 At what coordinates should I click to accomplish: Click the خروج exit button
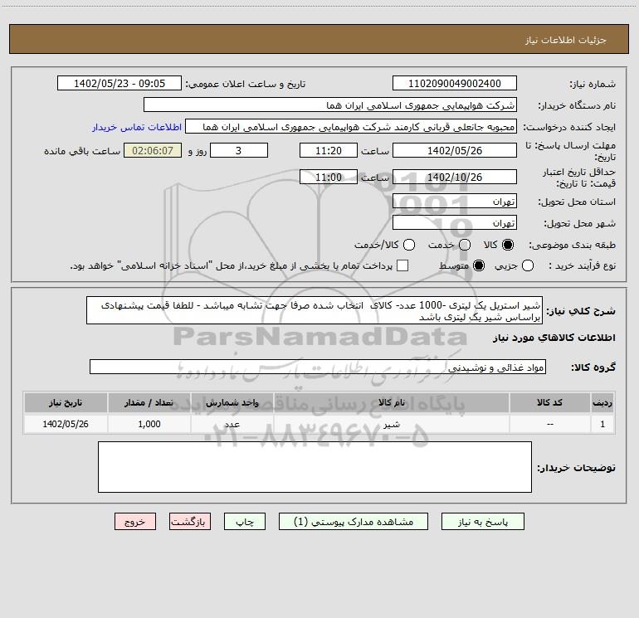click(135, 522)
